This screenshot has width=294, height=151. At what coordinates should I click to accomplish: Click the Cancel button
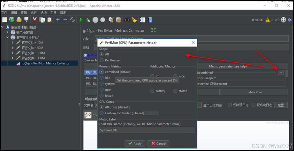point(158,144)
